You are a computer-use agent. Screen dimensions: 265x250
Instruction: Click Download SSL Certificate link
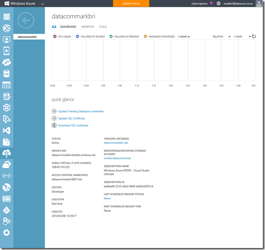(73, 125)
